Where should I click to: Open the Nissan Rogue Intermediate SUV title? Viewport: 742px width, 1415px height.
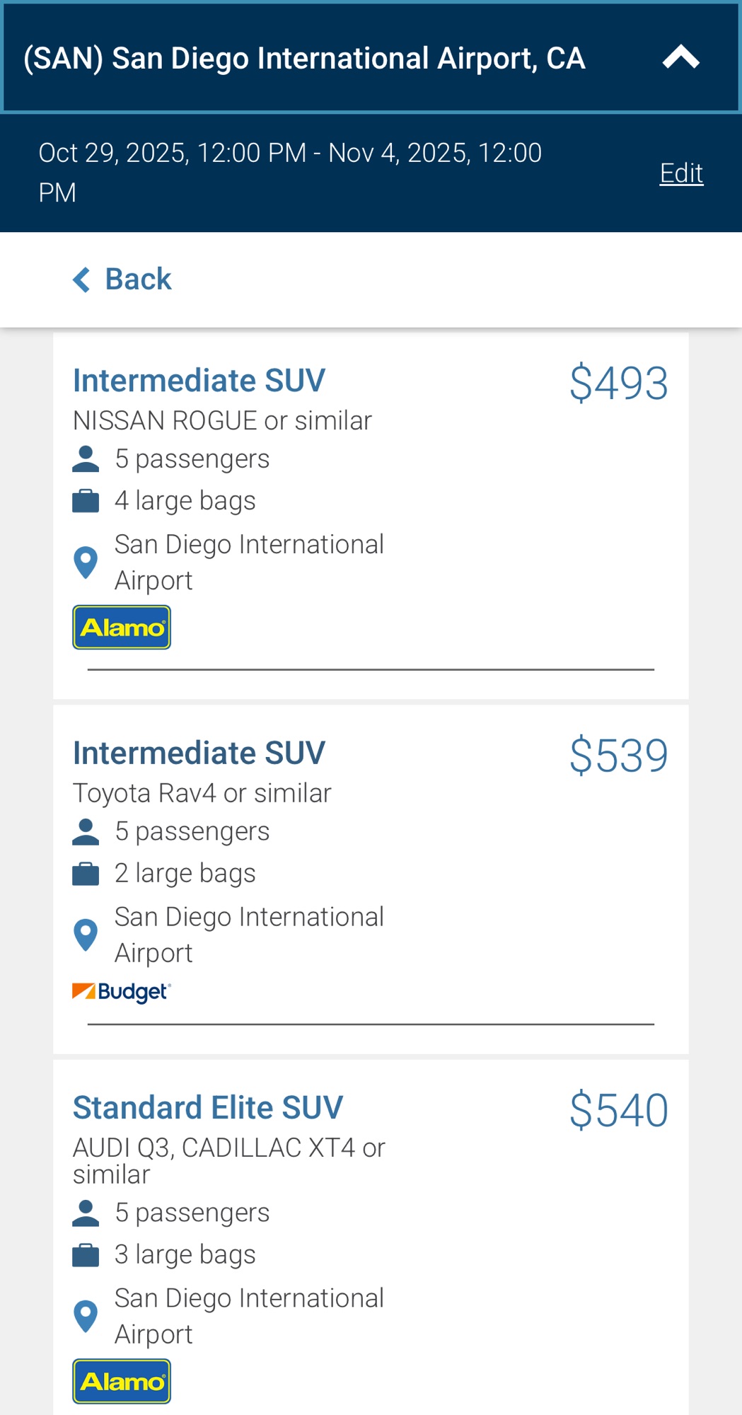click(199, 381)
